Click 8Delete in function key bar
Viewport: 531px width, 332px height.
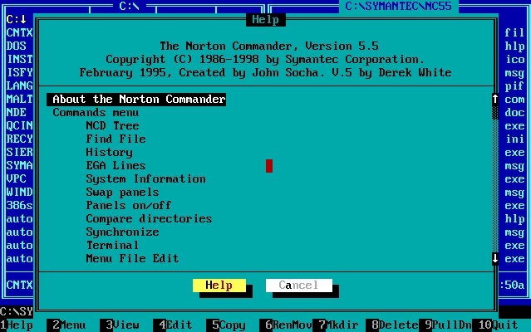tap(392, 325)
